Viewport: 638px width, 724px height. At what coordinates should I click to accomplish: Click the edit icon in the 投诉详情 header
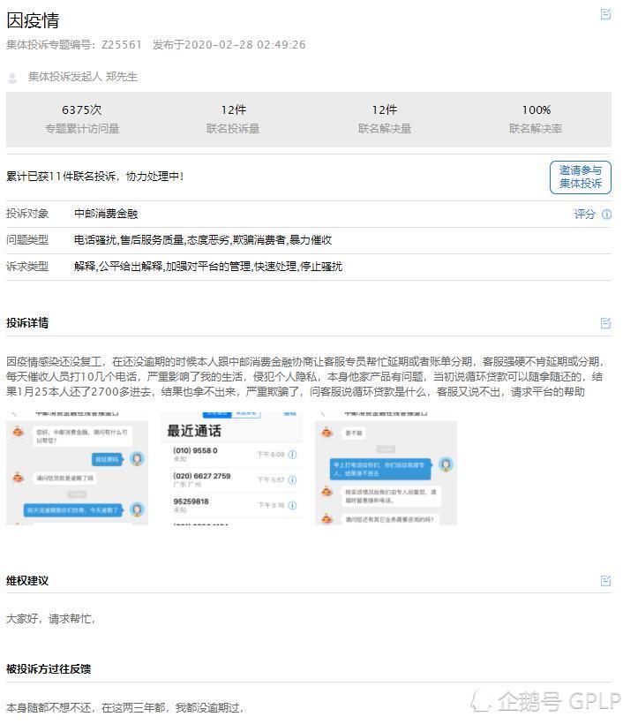605,323
